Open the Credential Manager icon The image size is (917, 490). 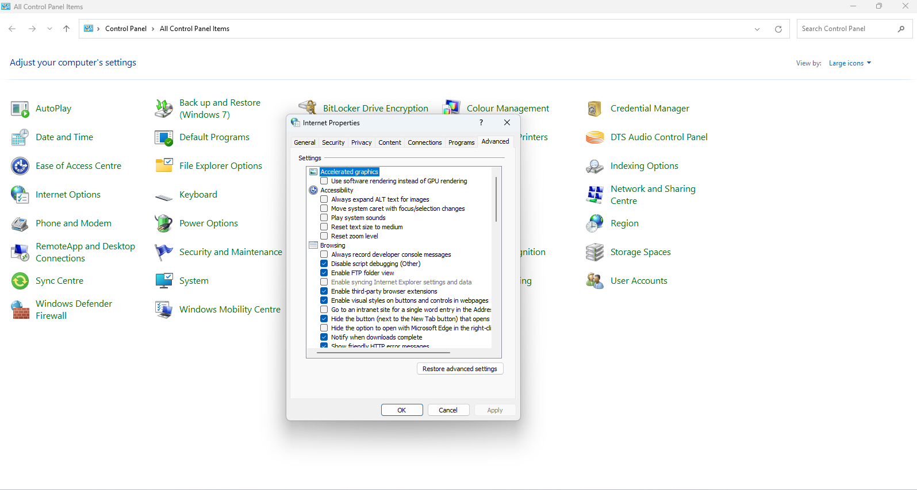coord(594,109)
